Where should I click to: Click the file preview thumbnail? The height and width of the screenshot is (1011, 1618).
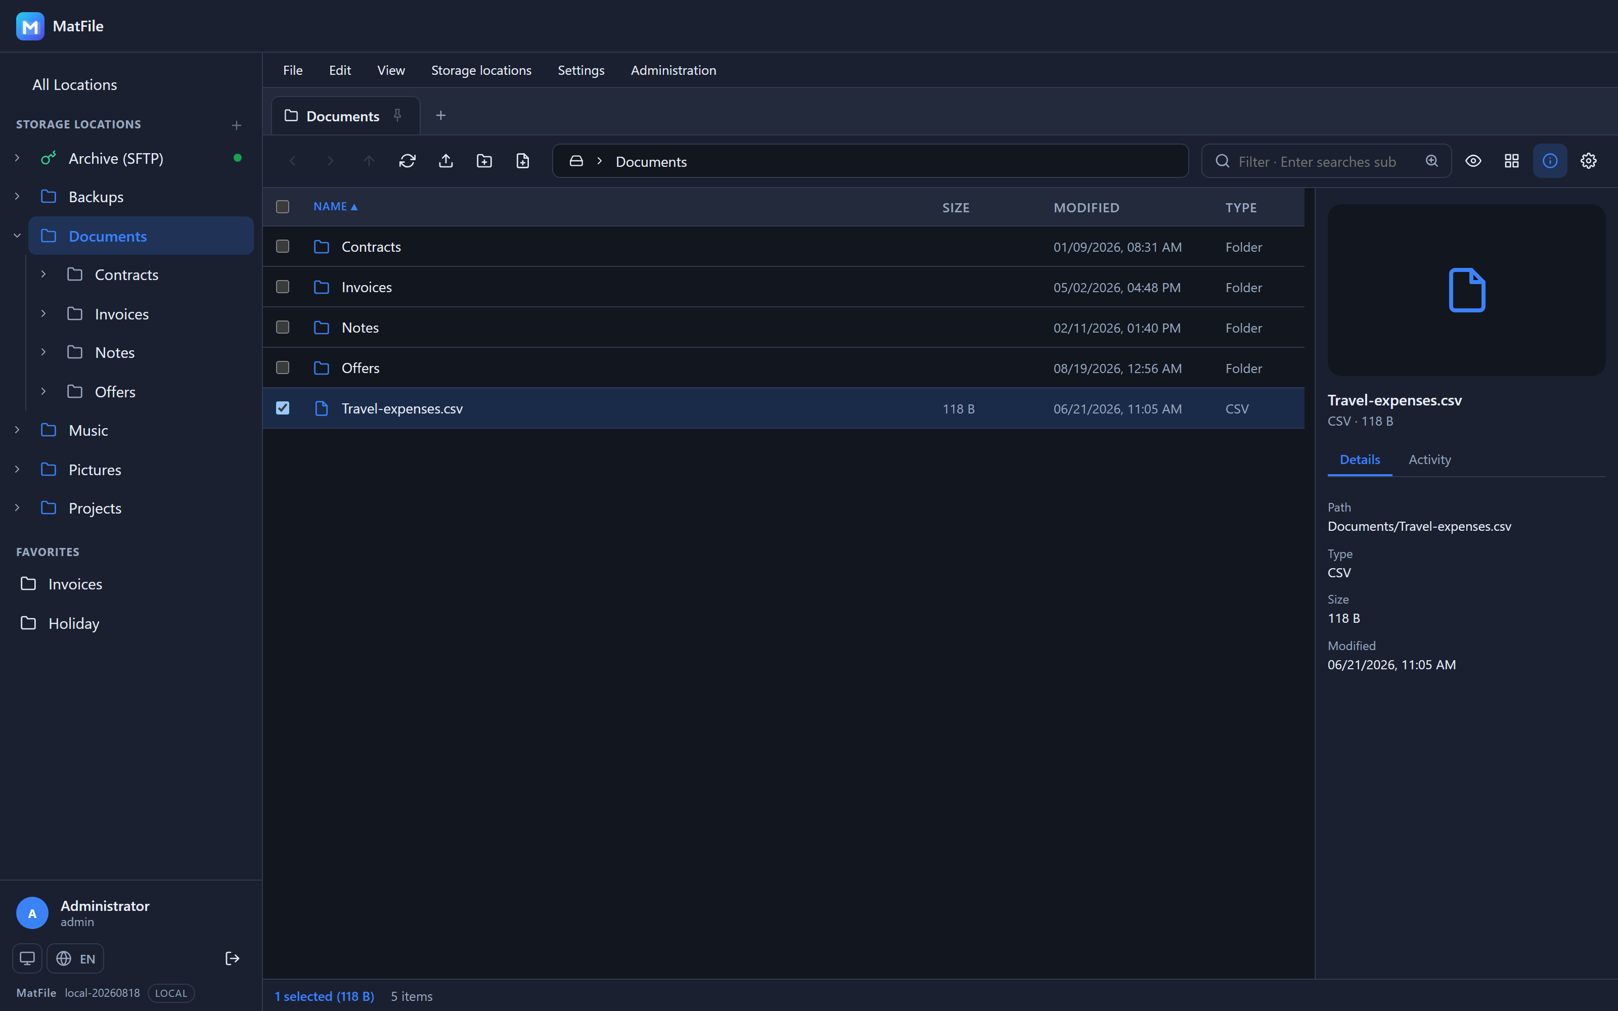pos(1466,290)
